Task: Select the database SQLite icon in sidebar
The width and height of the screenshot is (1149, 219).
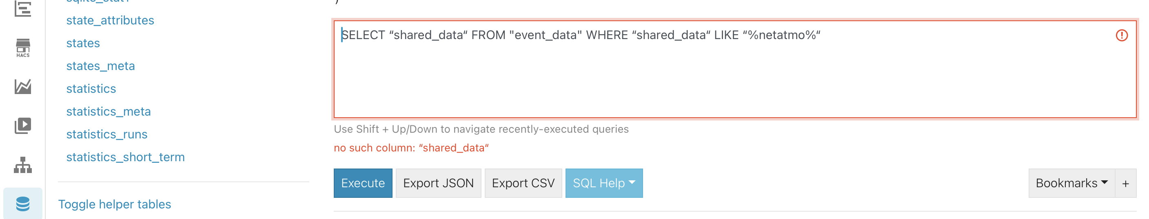Action: pyautogui.click(x=23, y=204)
